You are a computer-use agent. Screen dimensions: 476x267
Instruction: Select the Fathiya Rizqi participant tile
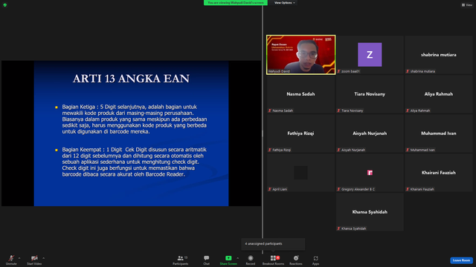tap(300, 133)
